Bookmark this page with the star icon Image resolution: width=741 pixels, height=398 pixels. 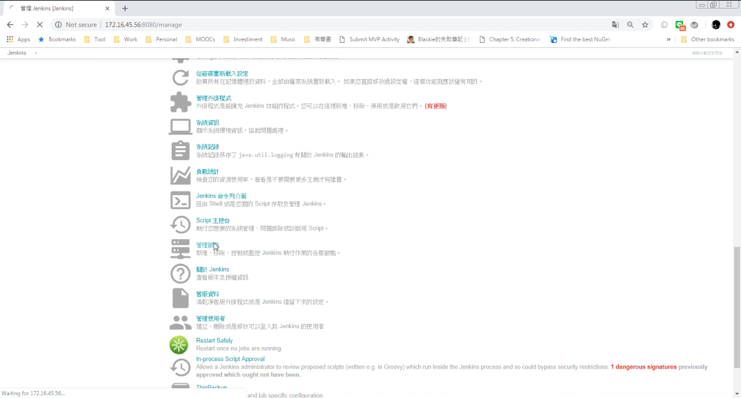pos(645,25)
